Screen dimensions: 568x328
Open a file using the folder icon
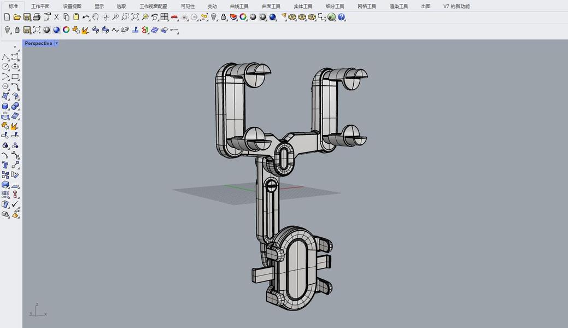tap(16, 17)
